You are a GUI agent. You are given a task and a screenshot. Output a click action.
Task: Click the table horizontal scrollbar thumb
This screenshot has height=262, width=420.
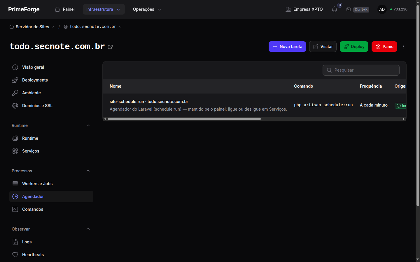tap(184, 119)
